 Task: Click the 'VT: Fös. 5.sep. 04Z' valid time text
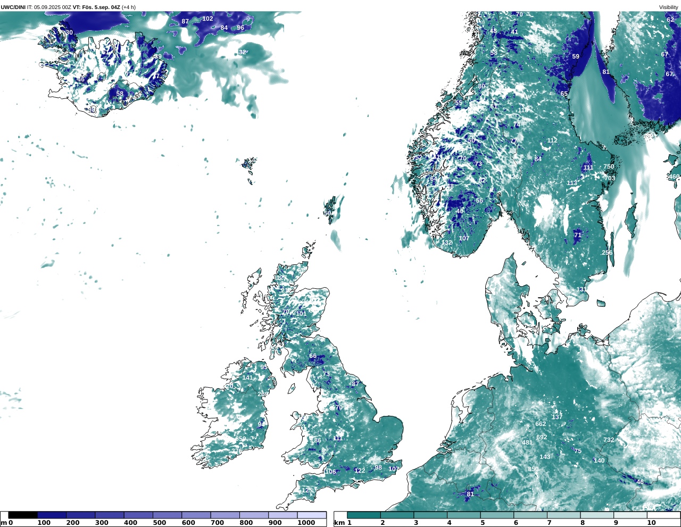tap(96, 7)
